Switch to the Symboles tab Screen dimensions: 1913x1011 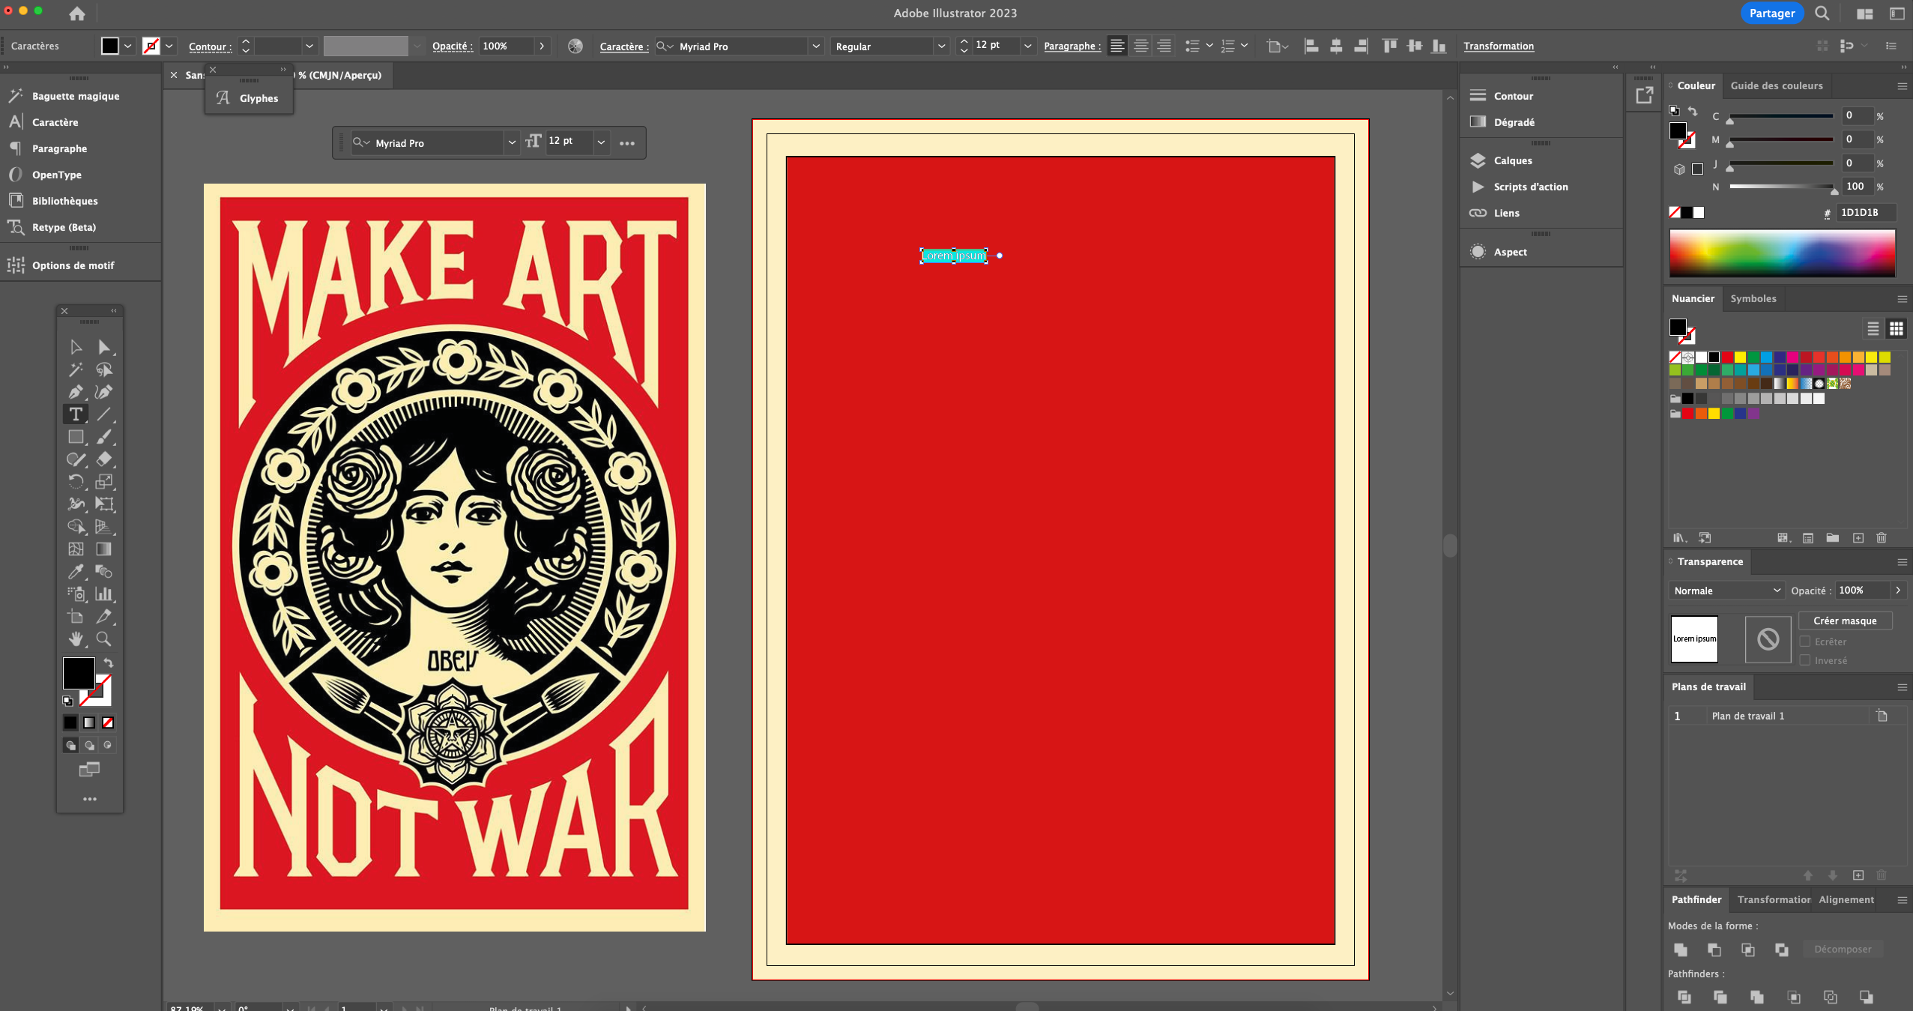tap(1753, 298)
